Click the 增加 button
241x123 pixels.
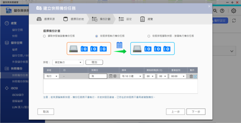(94, 62)
